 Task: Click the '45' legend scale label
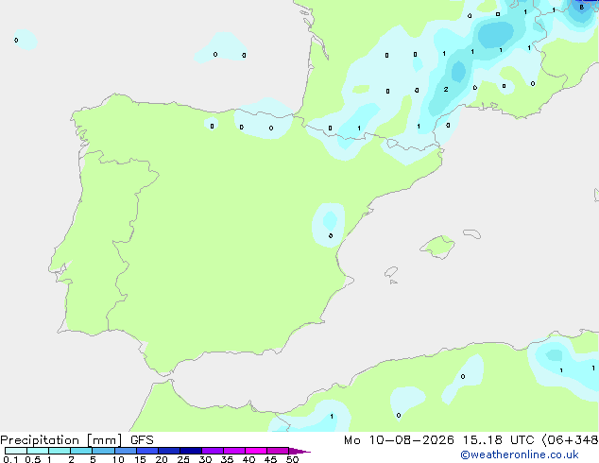coord(270,459)
